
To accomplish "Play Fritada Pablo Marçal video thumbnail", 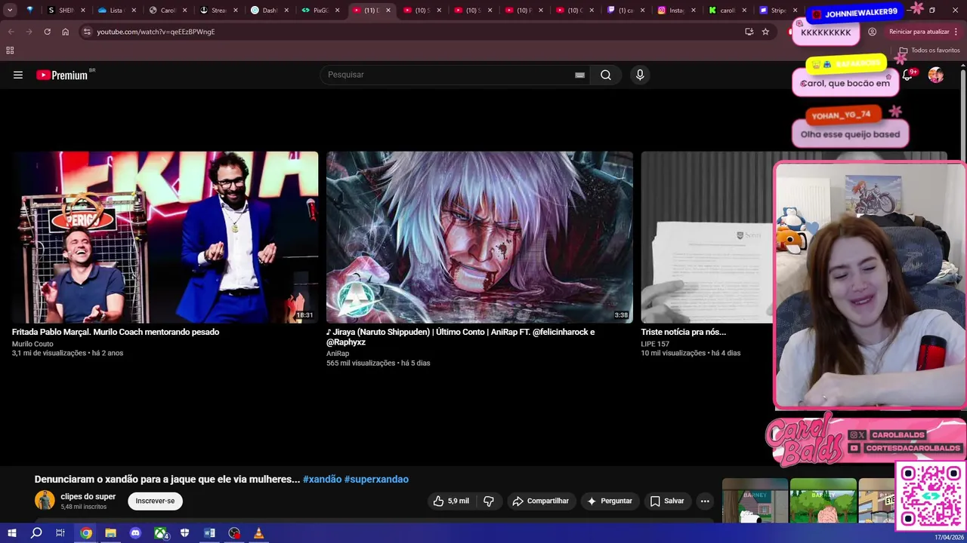I will pyautogui.click(x=165, y=238).
